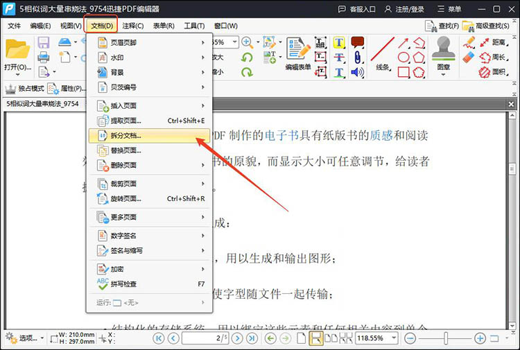Click the 打开(O) folder icon
This screenshot has width=520, height=350.
(x=17, y=50)
